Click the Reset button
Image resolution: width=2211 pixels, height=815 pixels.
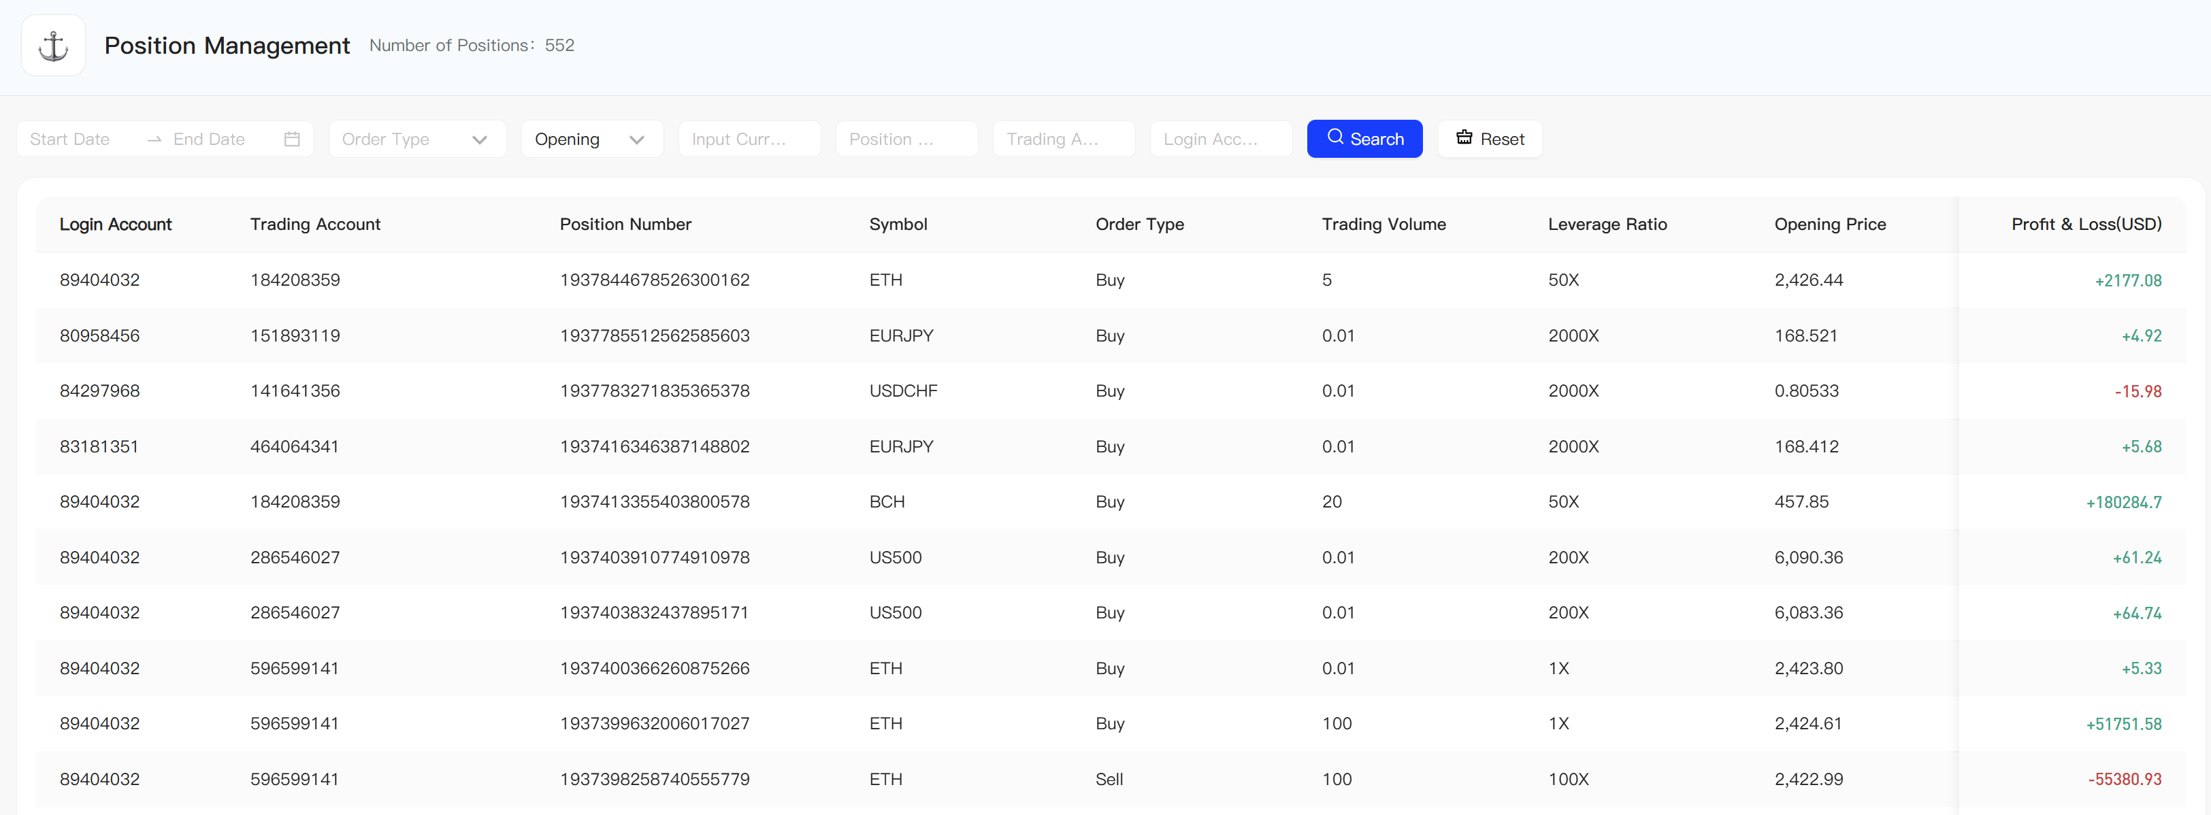click(1489, 139)
